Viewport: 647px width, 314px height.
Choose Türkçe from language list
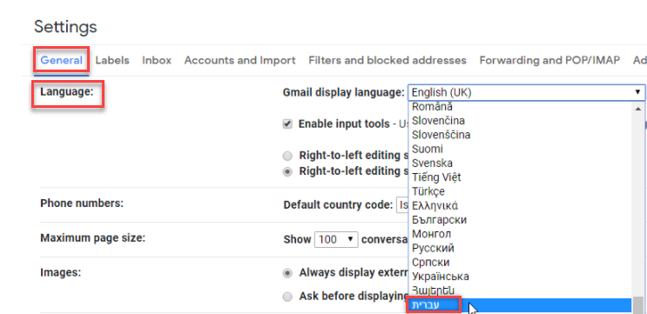(x=520, y=191)
